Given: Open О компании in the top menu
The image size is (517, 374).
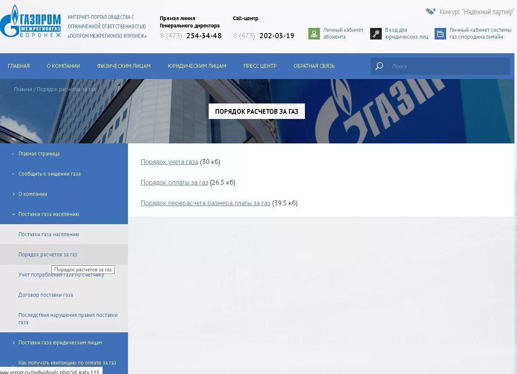Looking at the screenshot, I should point(63,66).
